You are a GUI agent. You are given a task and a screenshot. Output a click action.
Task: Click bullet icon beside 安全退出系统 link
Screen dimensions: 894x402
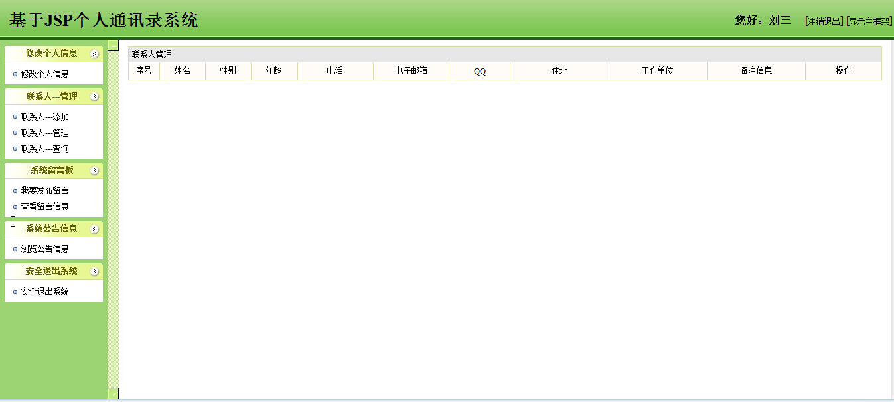15,291
